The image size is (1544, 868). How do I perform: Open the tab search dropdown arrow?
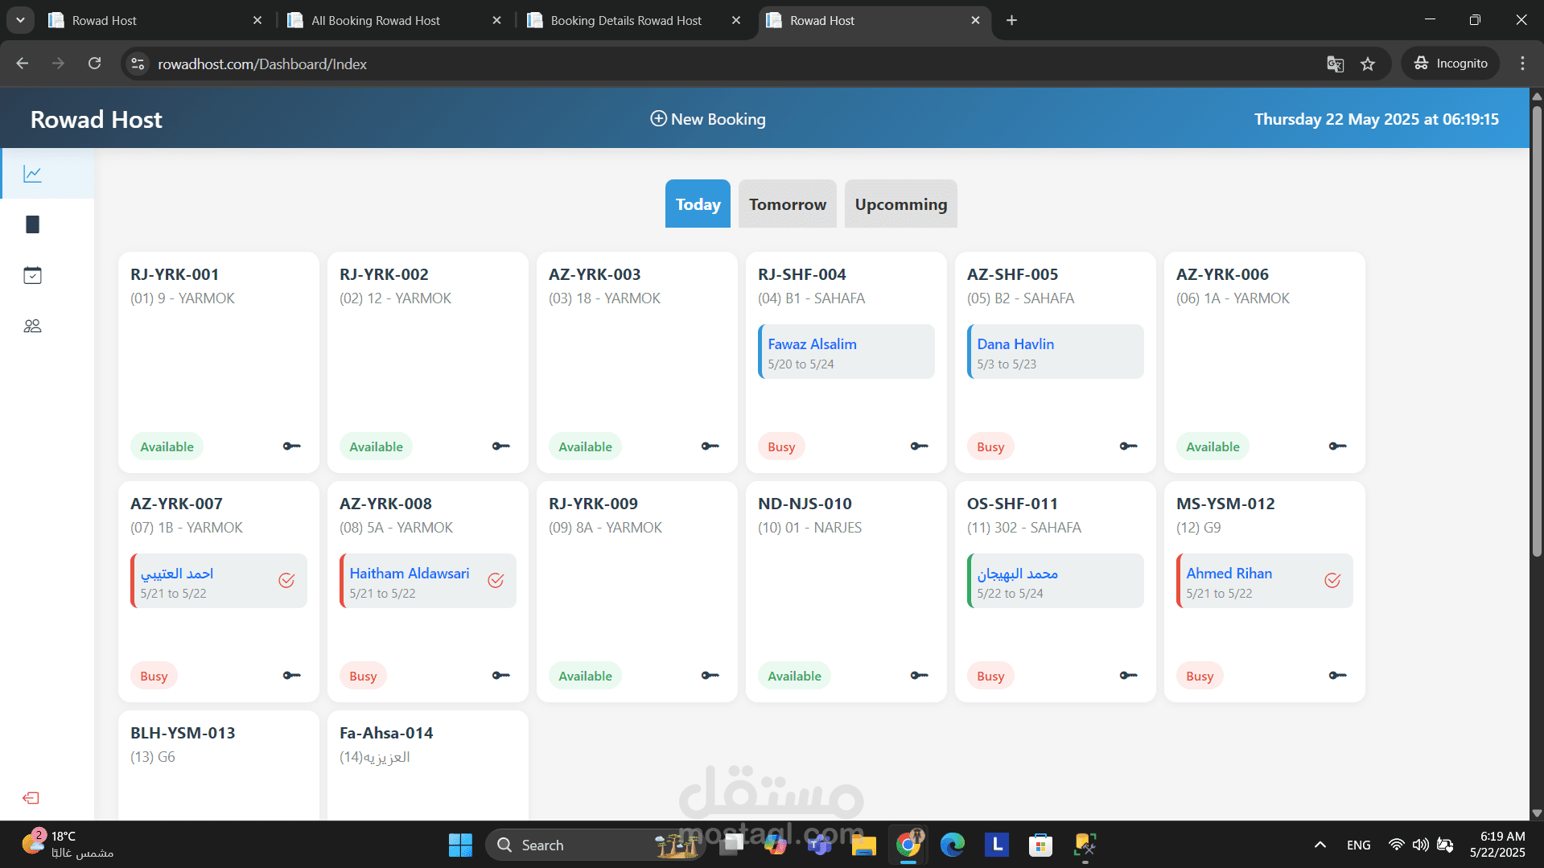[x=20, y=20]
